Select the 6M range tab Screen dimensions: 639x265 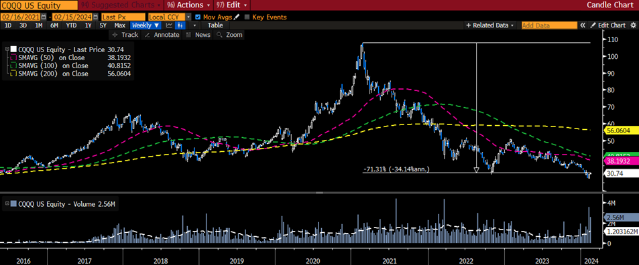[x=54, y=25]
